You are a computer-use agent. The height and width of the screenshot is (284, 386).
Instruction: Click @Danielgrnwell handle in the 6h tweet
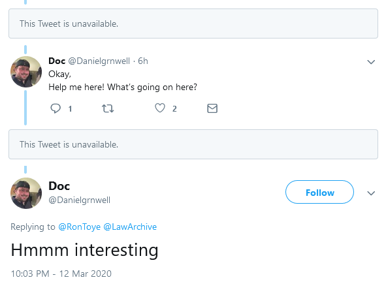coord(99,61)
